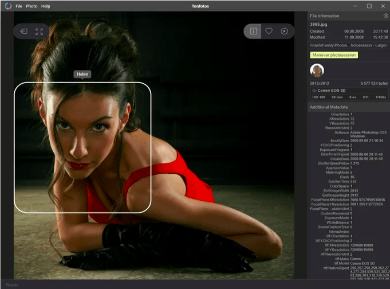The image size is (390, 289).
Task: Close the File information panel
Action: [385, 15]
